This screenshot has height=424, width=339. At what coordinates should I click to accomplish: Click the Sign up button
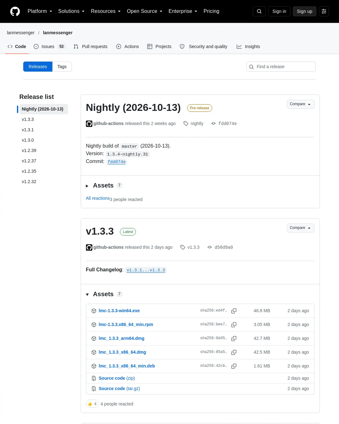pyautogui.click(x=304, y=11)
